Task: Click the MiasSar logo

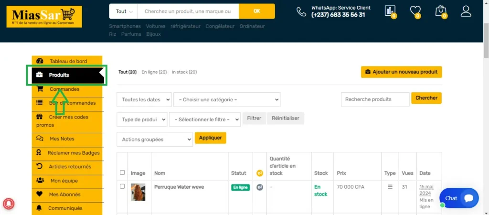Action: (44, 16)
